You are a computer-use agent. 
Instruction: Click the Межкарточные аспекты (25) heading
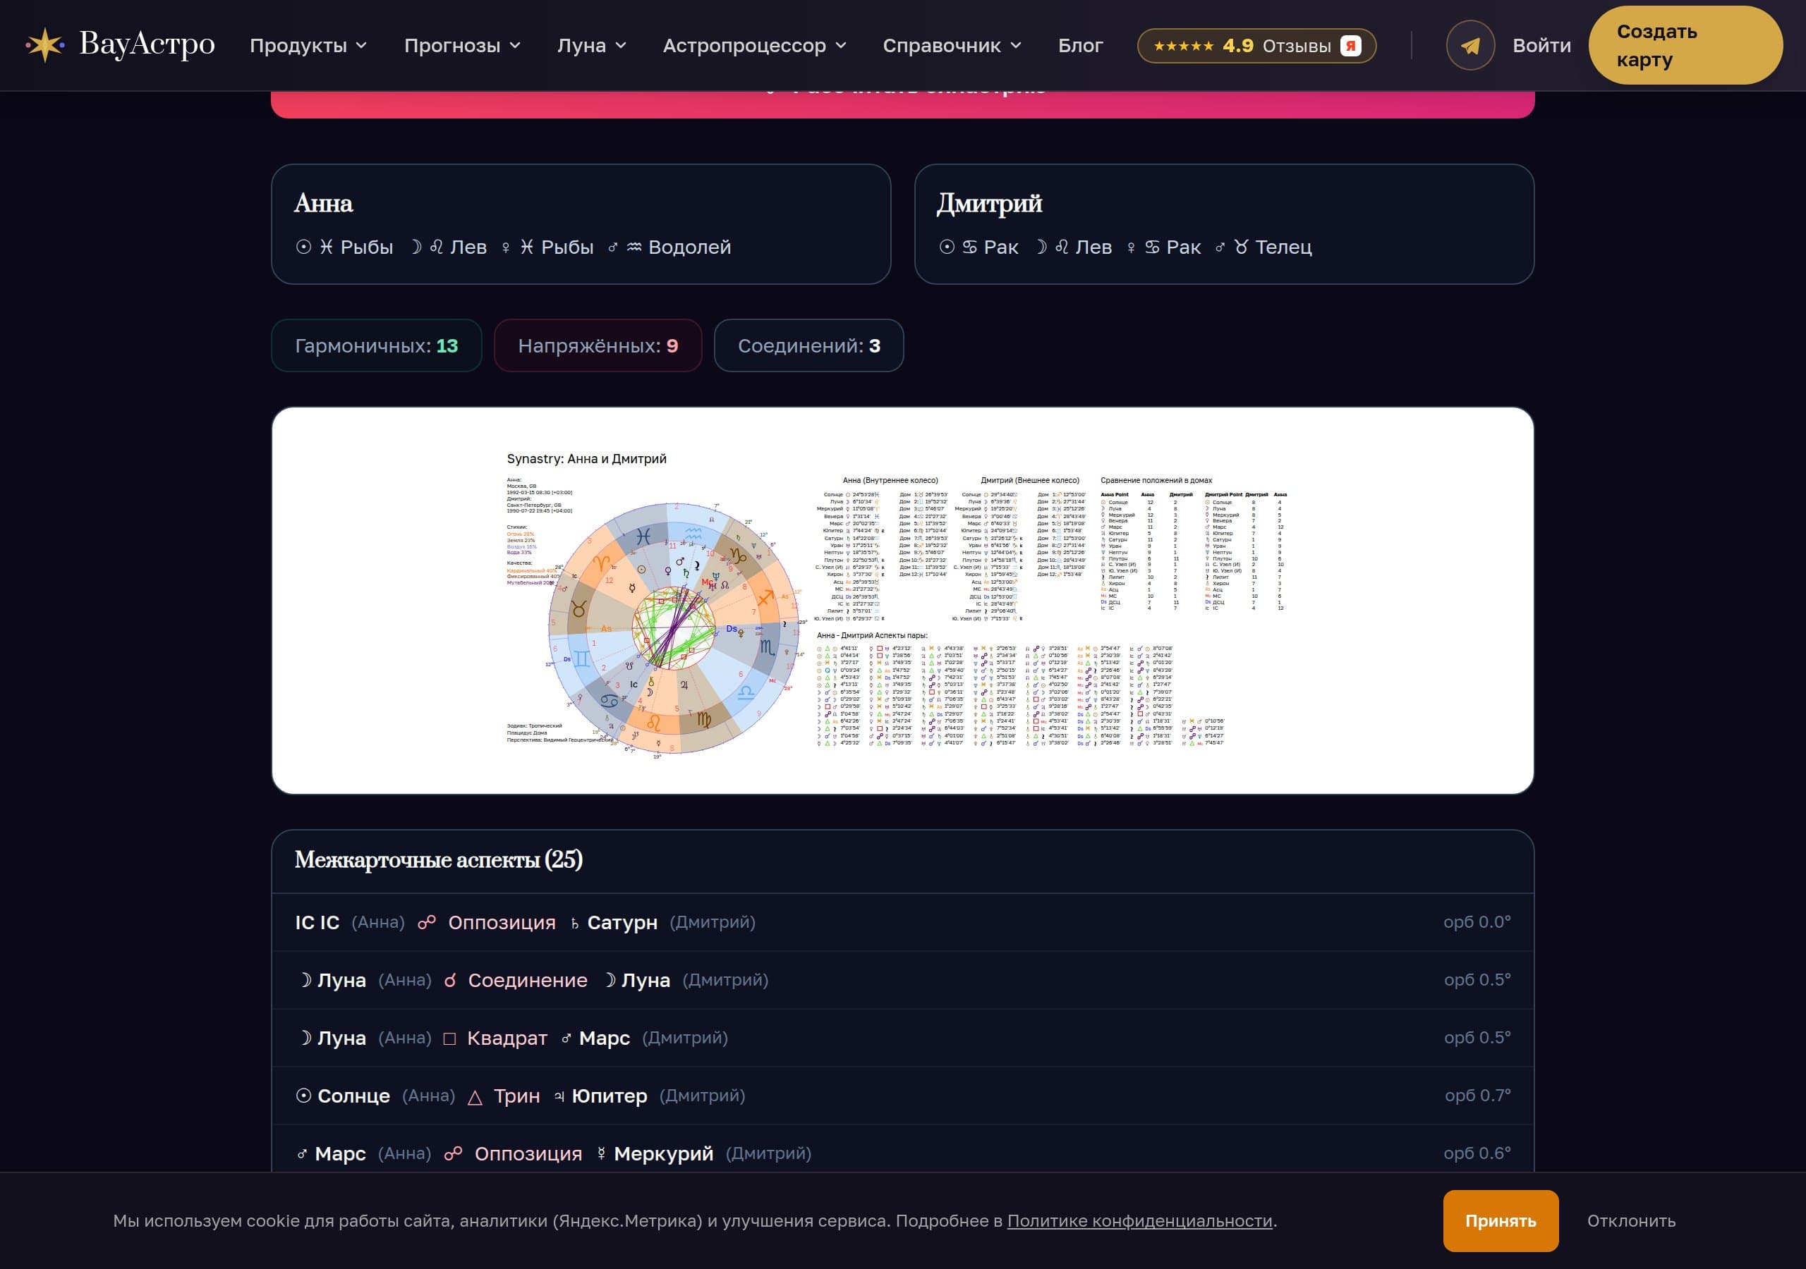(x=438, y=859)
